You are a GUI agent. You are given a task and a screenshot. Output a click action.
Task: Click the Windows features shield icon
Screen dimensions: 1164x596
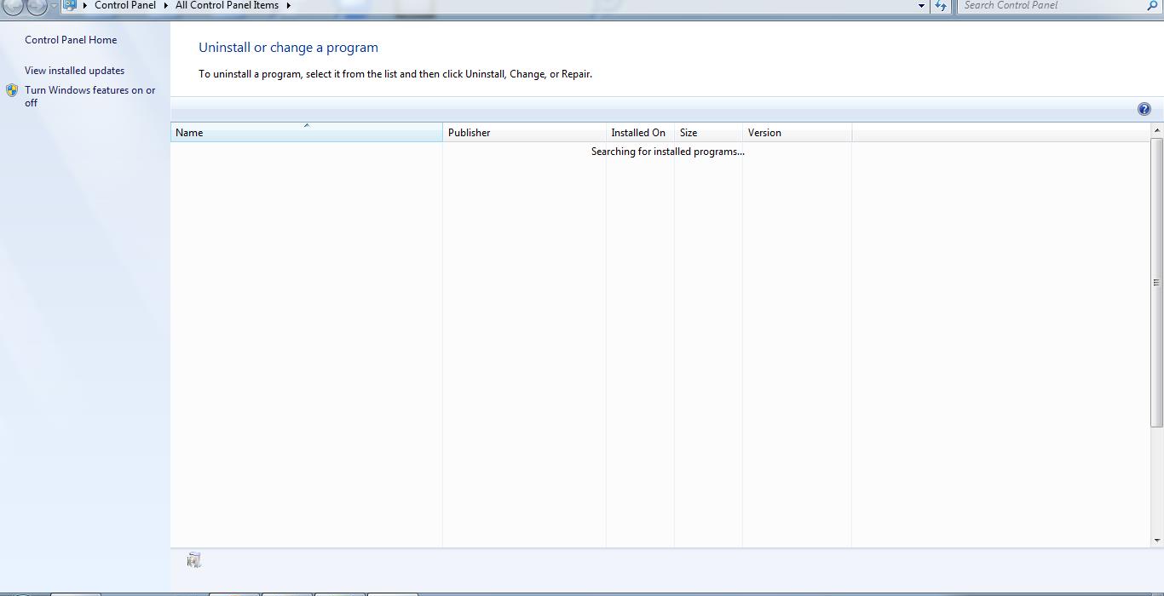(12, 90)
